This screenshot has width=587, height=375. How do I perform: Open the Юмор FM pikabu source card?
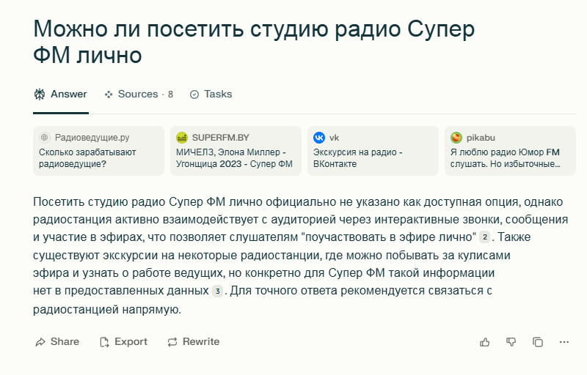[510, 151]
